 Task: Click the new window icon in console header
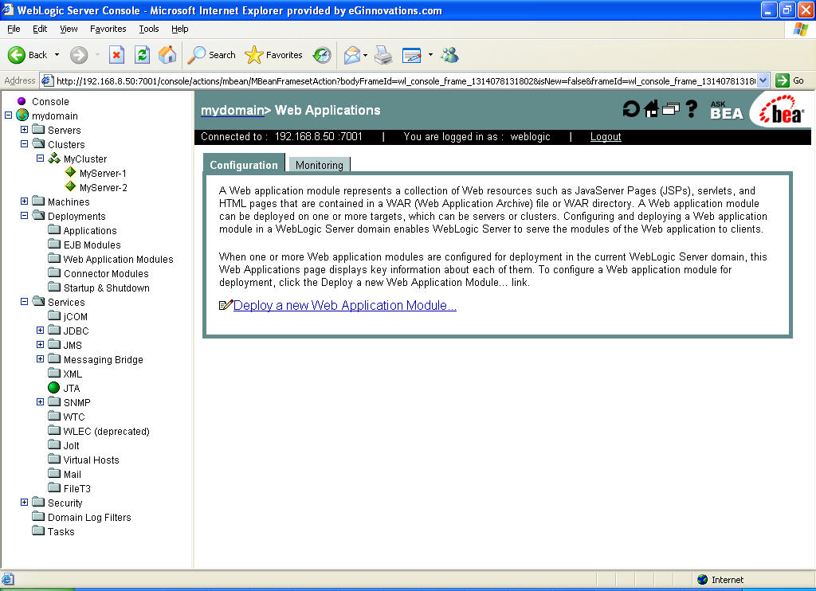click(671, 109)
